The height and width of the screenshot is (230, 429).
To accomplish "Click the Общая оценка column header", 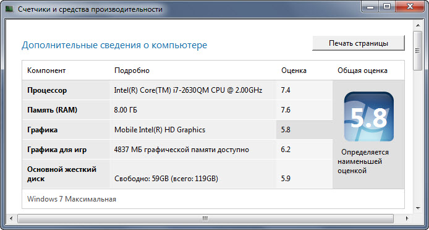I will click(x=362, y=70).
